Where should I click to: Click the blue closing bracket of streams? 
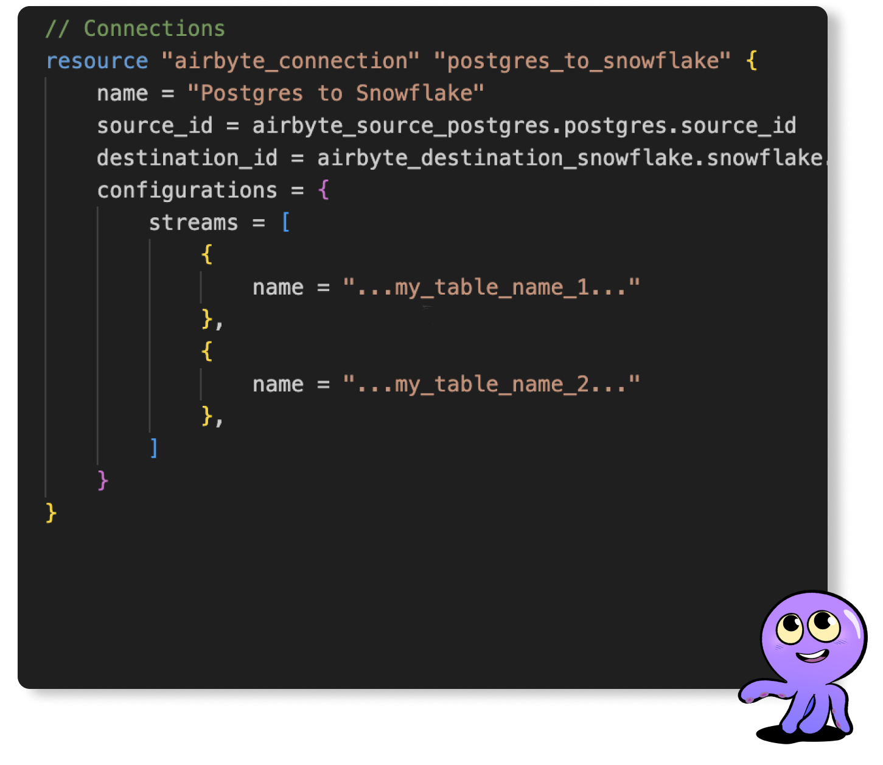tap(154, 448)
